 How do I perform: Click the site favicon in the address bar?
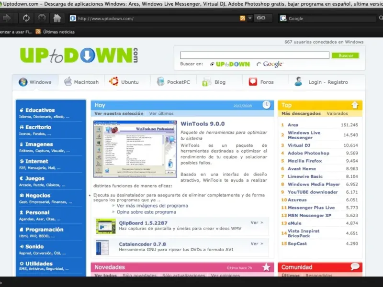[73, 18]
